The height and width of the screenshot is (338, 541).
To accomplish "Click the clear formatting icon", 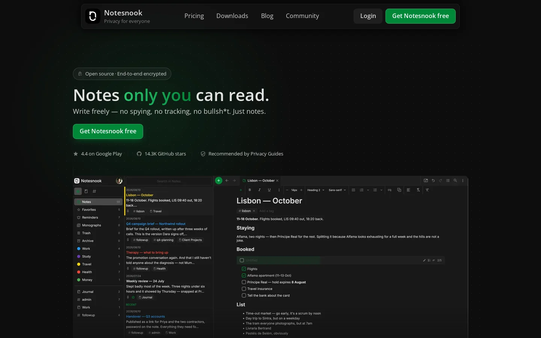I will tap(427, 190).
